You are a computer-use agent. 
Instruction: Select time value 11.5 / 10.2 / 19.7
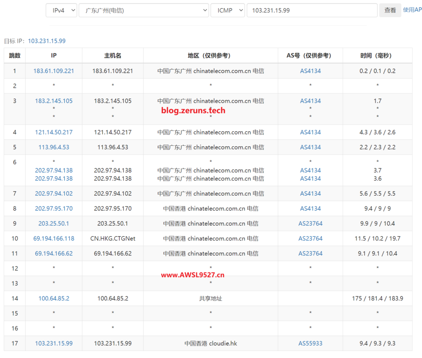(x=377, y=239)
